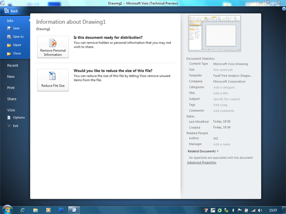Click the Show desktop button

pyautogui.click(x=284, y=210)
